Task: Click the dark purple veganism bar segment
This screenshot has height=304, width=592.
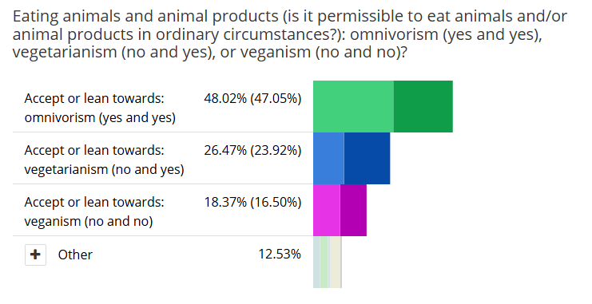Action: (x=353, y=210)
